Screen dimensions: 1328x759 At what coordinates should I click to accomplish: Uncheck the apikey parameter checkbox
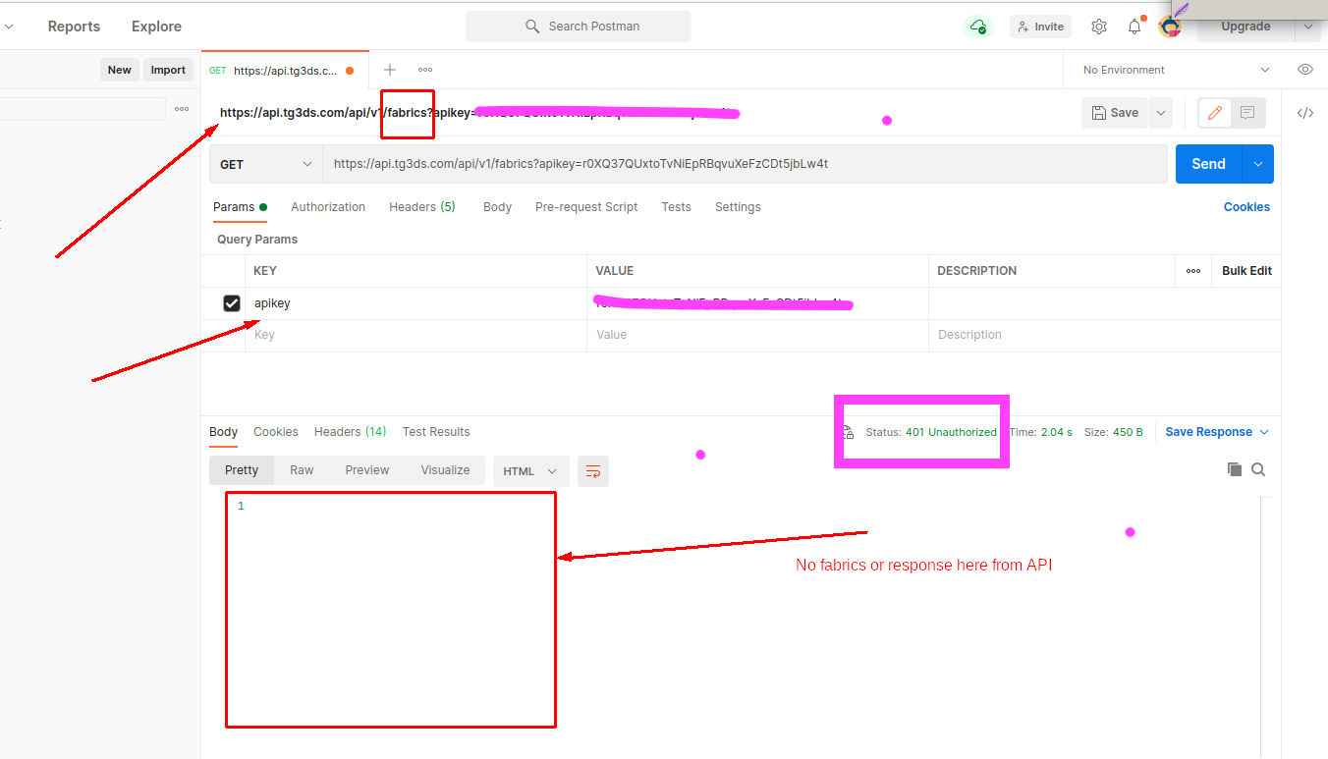click(x=232, y=303)
